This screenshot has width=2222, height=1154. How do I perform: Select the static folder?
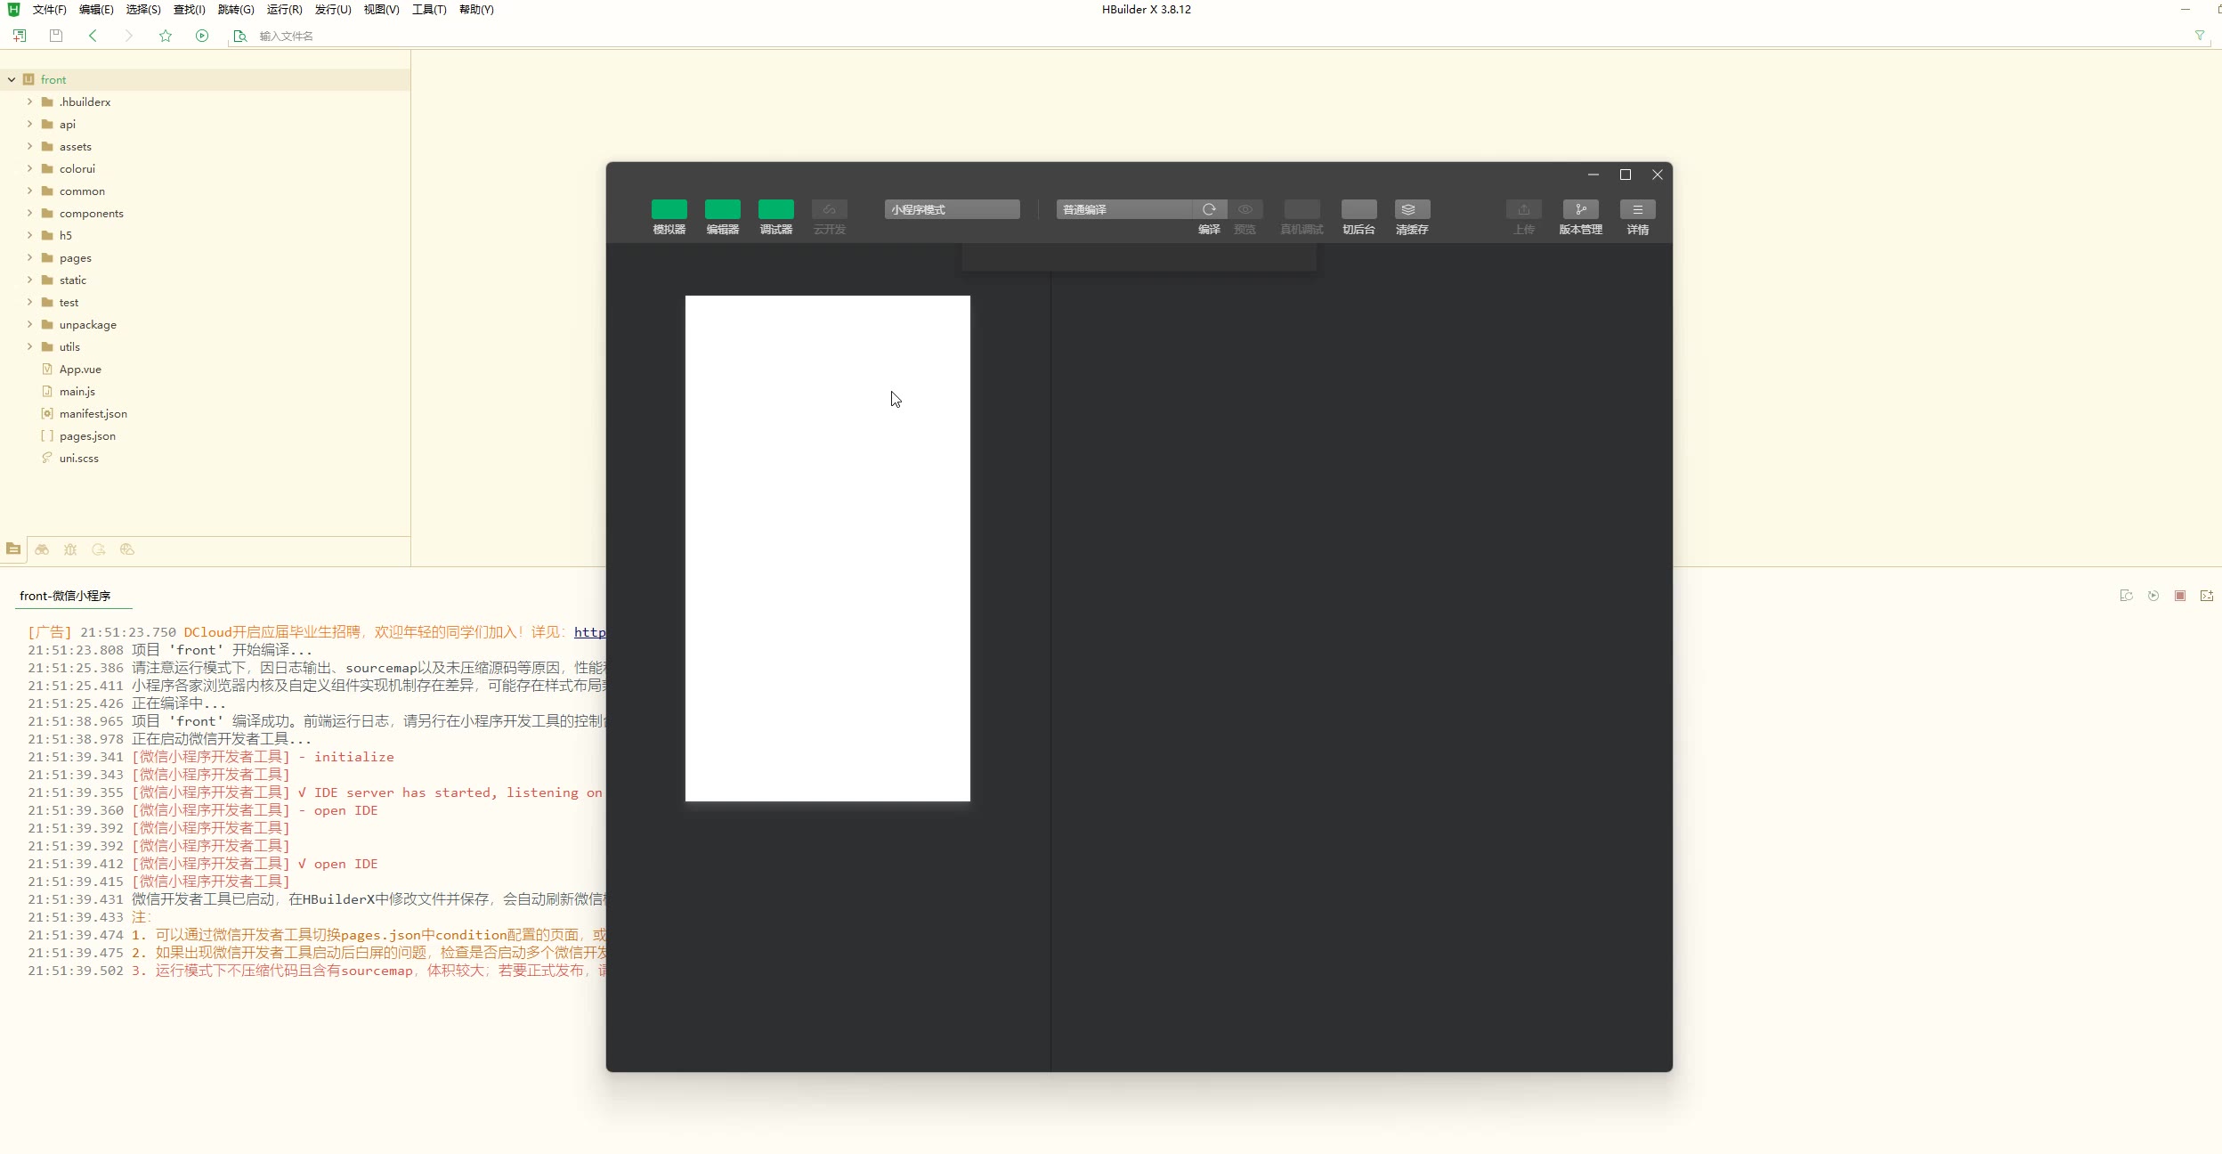pyautogui.click(x=73, y=280)
